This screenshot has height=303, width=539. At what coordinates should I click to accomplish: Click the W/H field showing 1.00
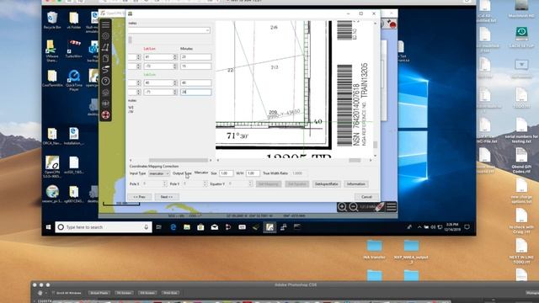[x=253, y=173]
